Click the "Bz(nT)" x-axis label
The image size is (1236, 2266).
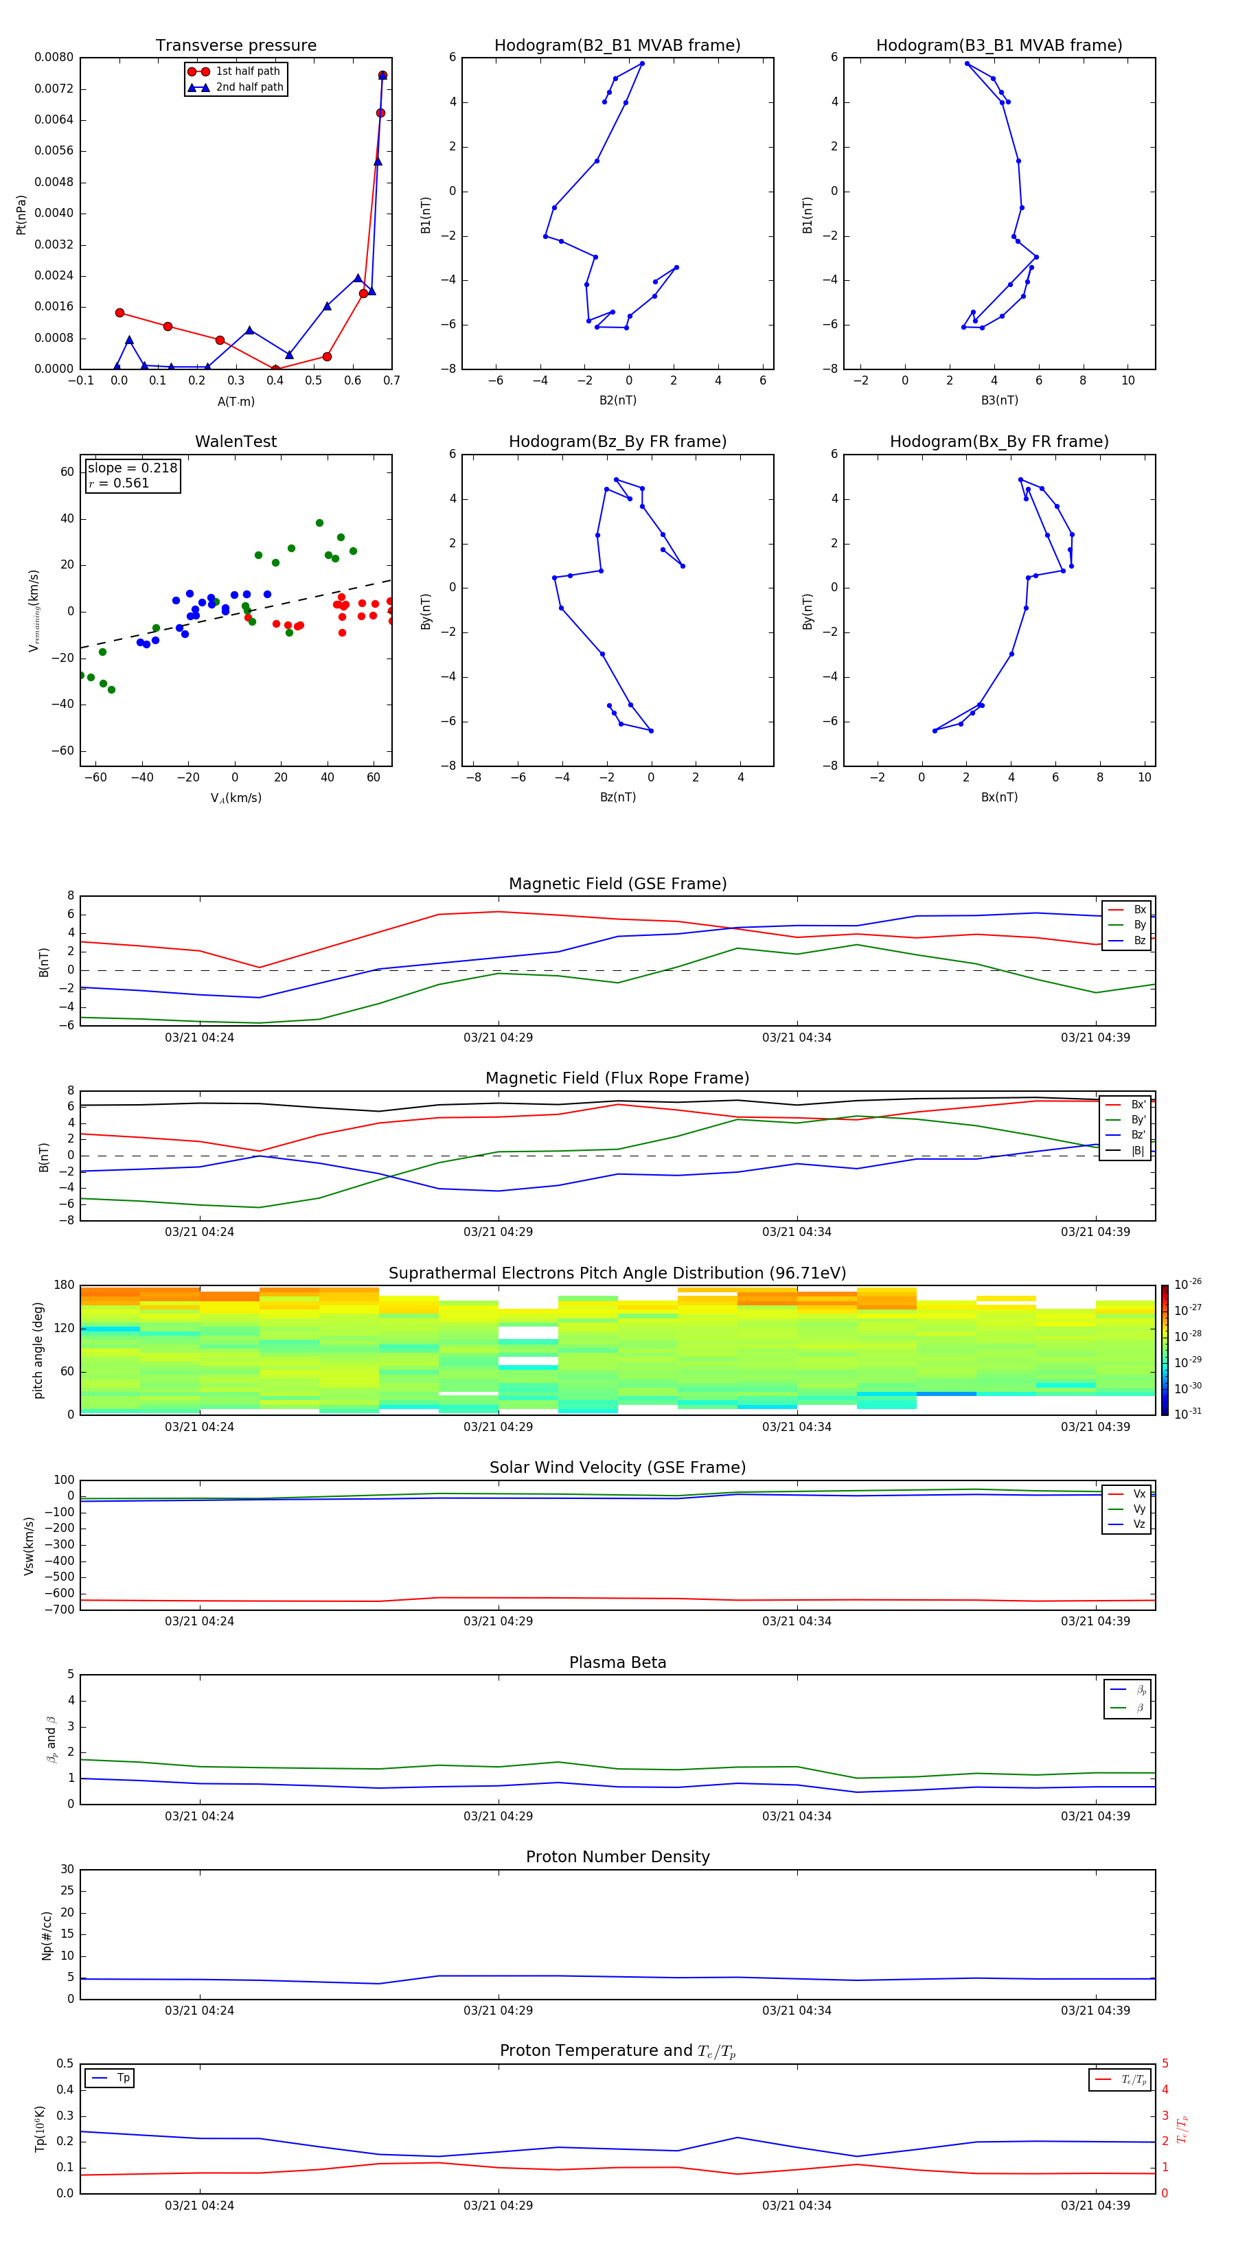click(x=617, y=797)
